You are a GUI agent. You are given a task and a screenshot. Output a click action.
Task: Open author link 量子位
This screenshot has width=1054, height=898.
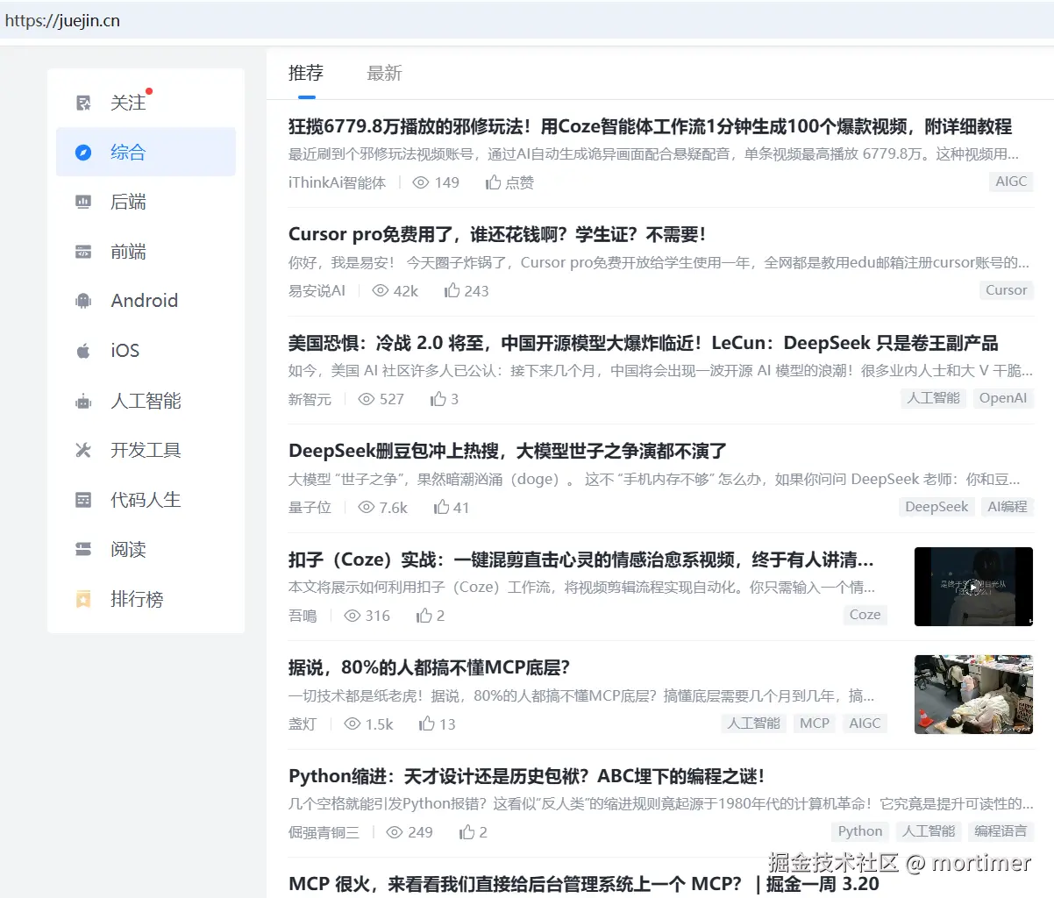310,508
